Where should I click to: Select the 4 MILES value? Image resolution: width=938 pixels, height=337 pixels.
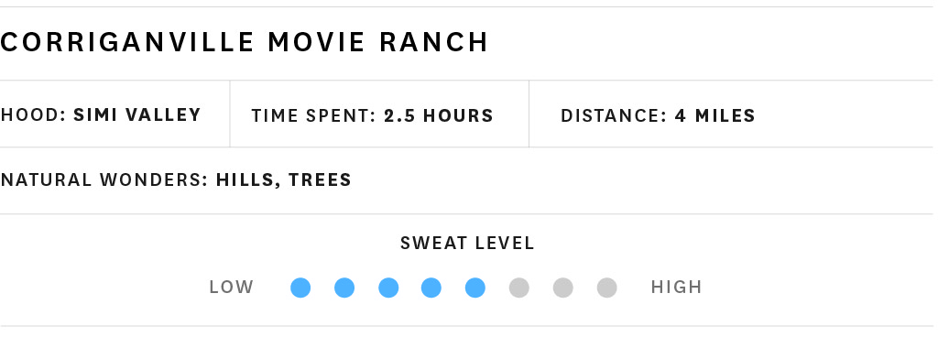(714, 115)
